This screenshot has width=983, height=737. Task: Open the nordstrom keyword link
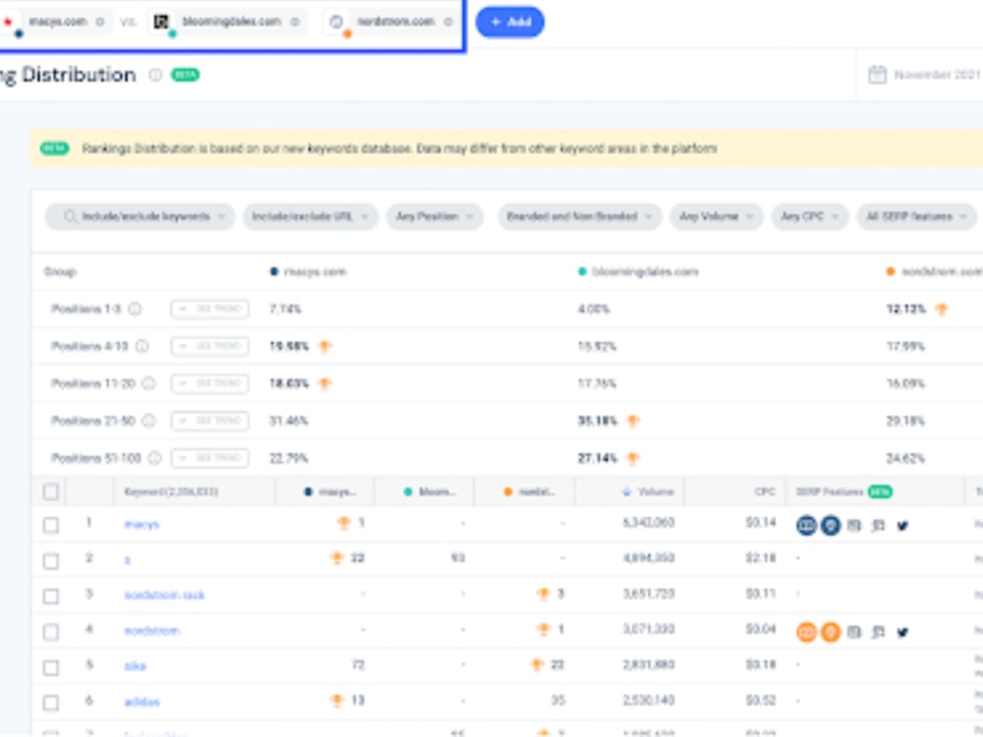[x=151, y=631]
